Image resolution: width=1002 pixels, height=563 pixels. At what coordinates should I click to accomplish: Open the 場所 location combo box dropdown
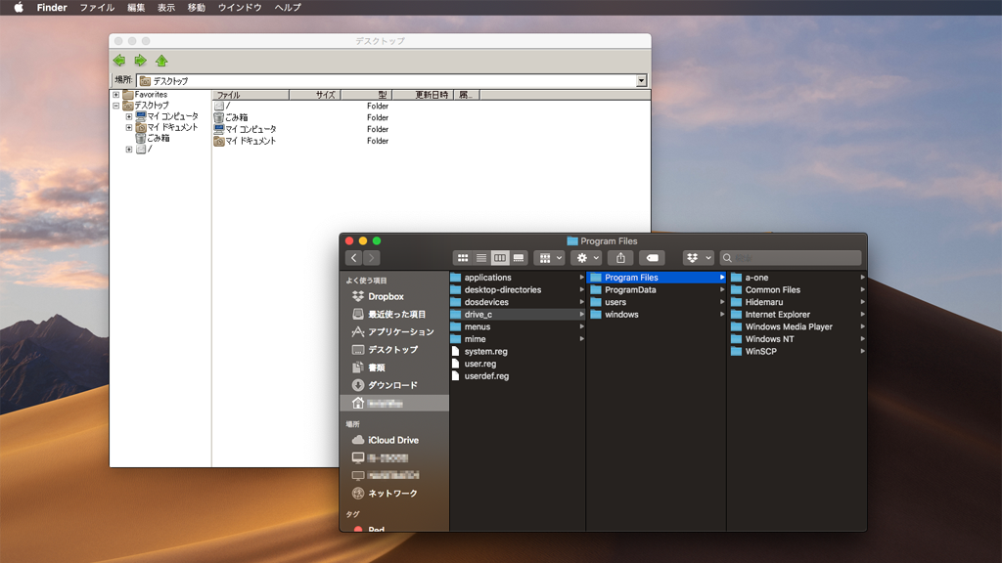[641, 80]
